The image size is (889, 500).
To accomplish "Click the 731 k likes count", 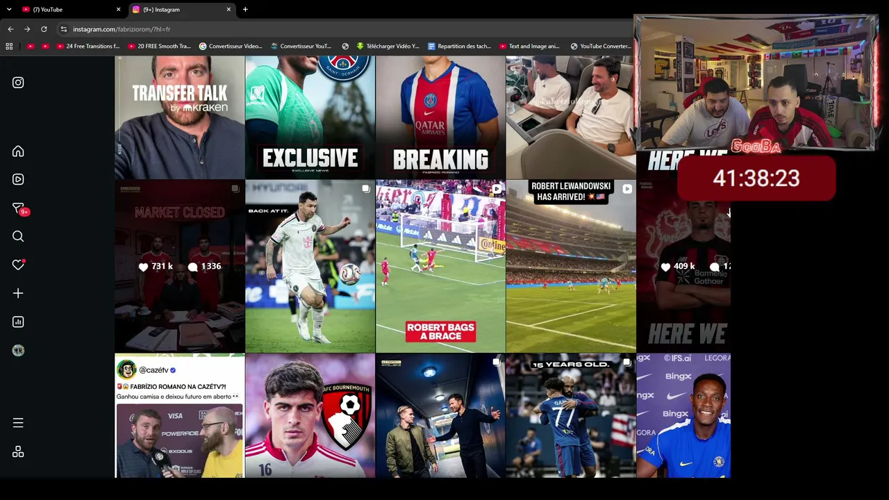I will click(156, 266).
